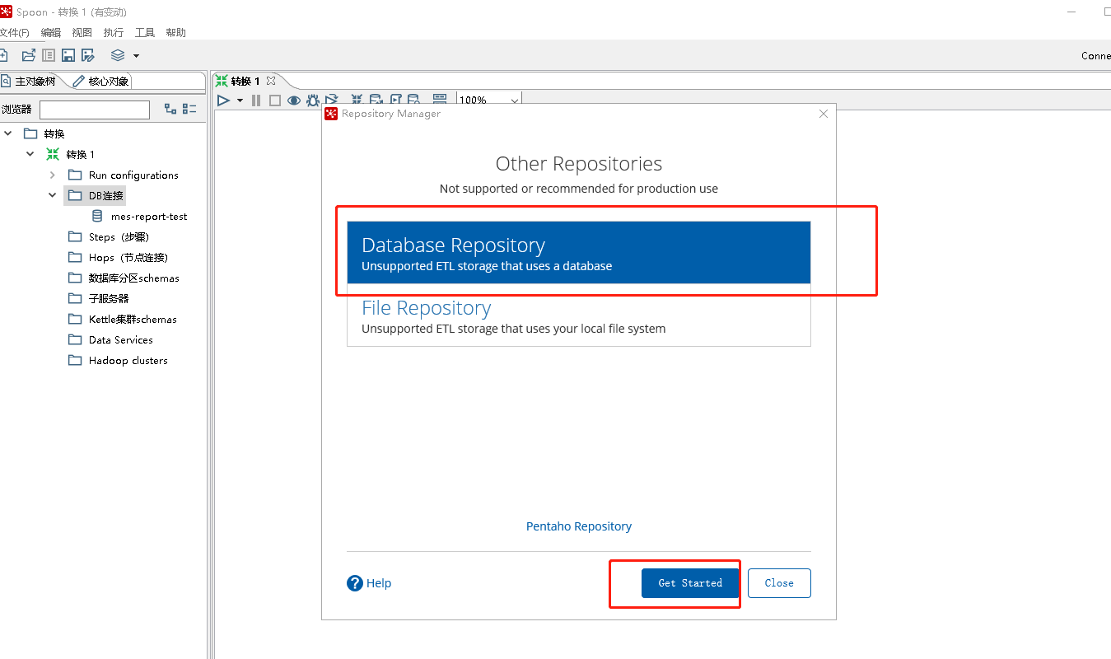
Task: Run the transformation with play icon
Action: (x=223, y=100)
